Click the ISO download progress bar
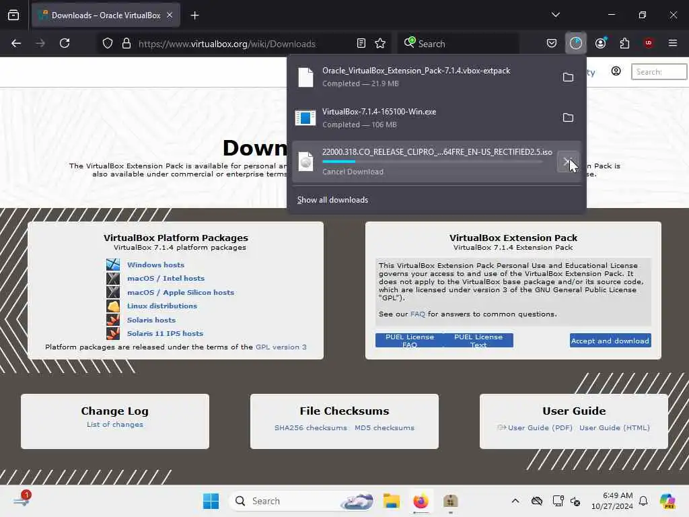The width and height of the screenshot is (689, 517). [432, 162]
